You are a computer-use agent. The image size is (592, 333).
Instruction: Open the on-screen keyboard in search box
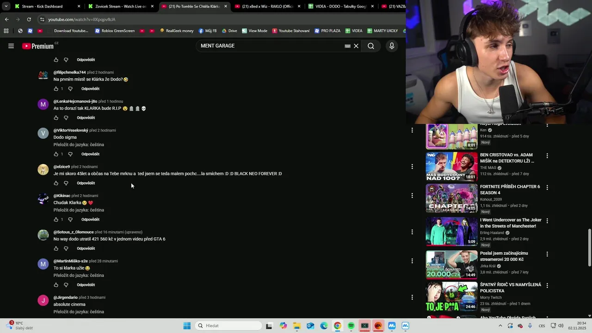point(347,46)
